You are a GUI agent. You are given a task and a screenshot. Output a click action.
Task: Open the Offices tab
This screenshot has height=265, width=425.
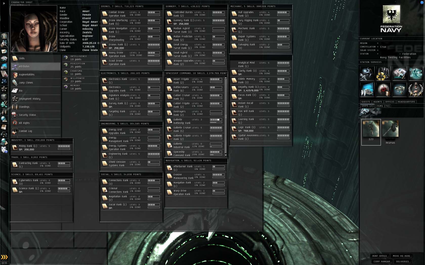coord(390,102)
